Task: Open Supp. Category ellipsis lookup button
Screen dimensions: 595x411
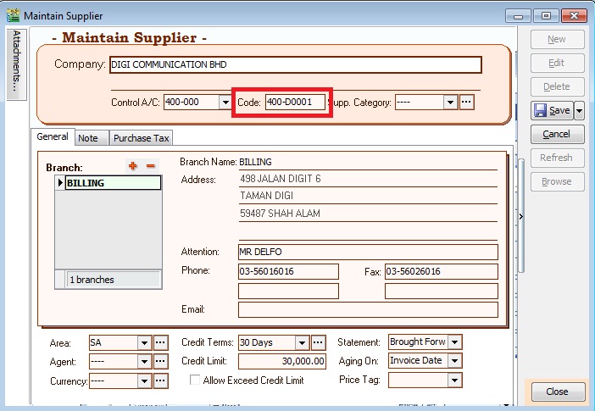Action: (x=466, y=103)
